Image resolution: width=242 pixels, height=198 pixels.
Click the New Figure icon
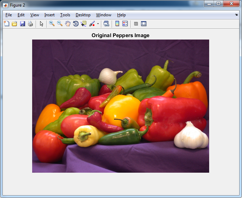pos(7,24)
